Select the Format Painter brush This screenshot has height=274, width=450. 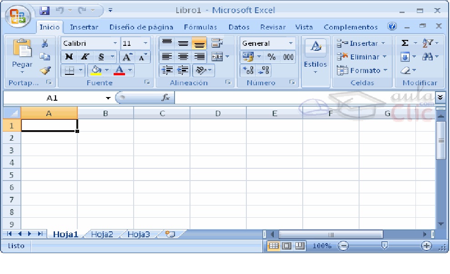pyautogui.click(x=45, y=70)
